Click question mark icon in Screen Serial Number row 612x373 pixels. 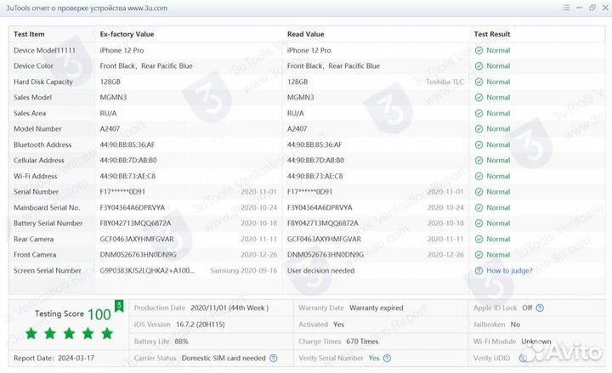479,271
